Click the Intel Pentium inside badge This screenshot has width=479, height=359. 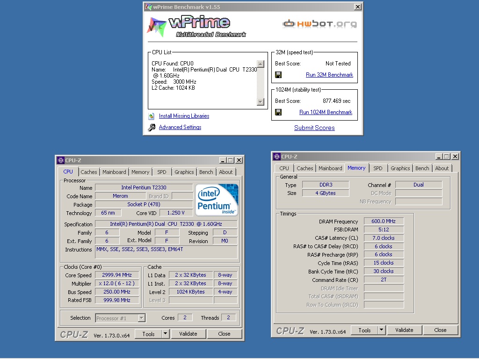[217, 200]
